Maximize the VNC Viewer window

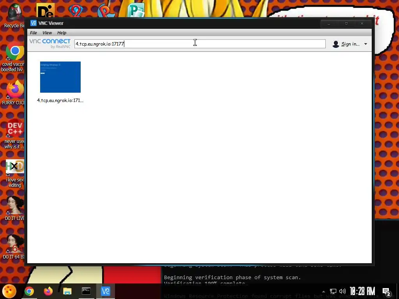point(346,24)
